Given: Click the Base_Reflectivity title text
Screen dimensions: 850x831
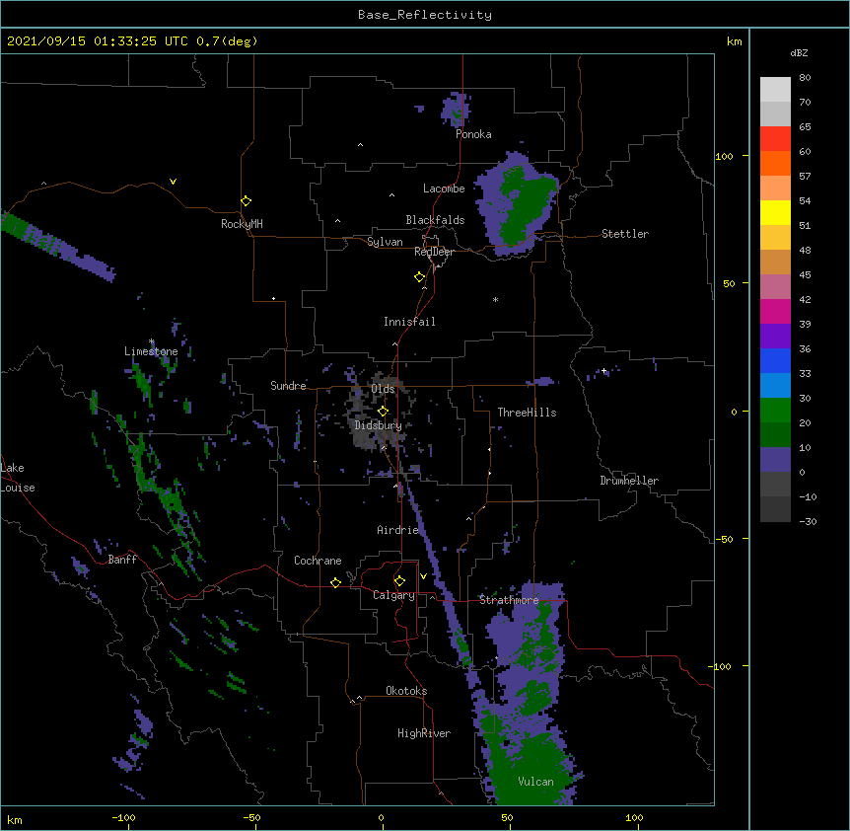Looking at the screenshot, I should 425,15.
